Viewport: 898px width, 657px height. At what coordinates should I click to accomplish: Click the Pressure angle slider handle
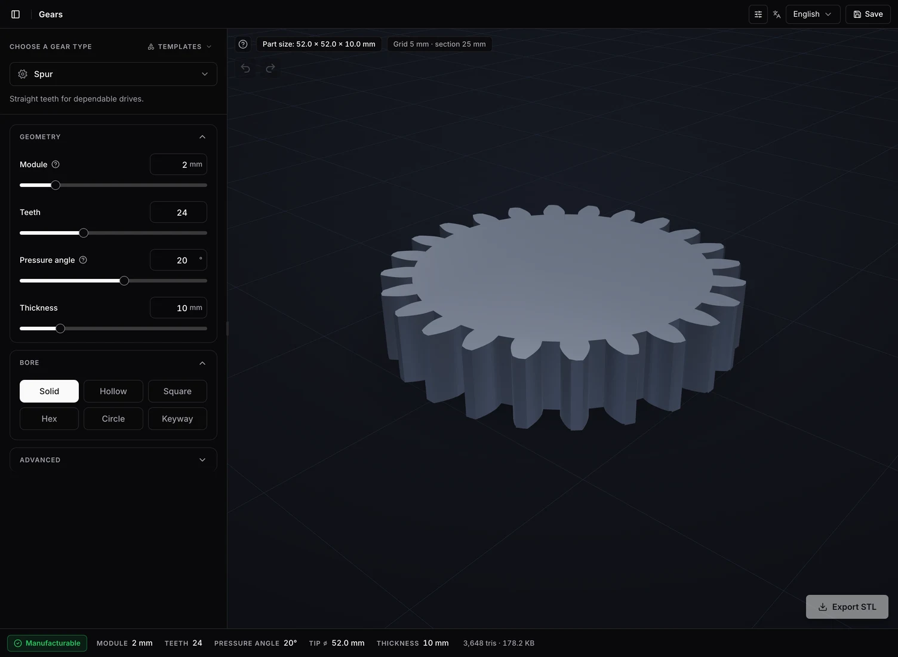point(124,281)
